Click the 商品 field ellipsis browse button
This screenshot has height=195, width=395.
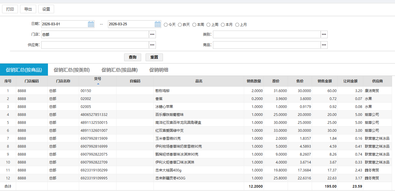point(324,45)
